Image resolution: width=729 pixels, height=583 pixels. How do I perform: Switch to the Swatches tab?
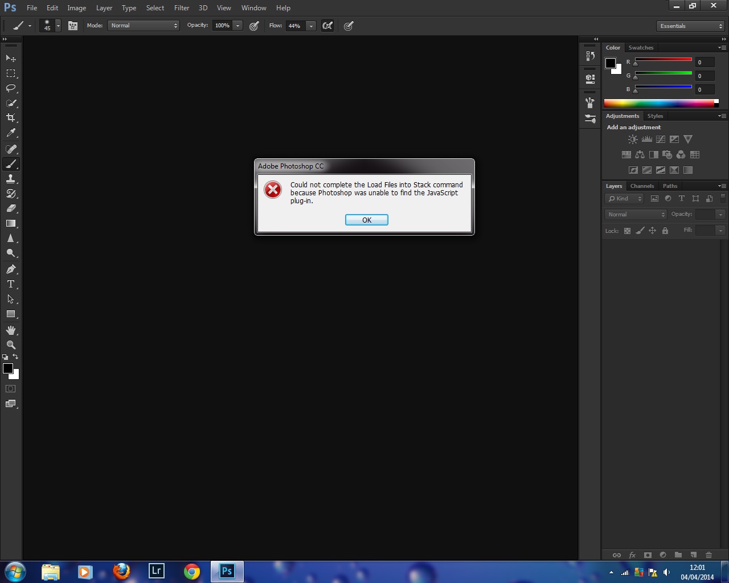tap(641, 48)
